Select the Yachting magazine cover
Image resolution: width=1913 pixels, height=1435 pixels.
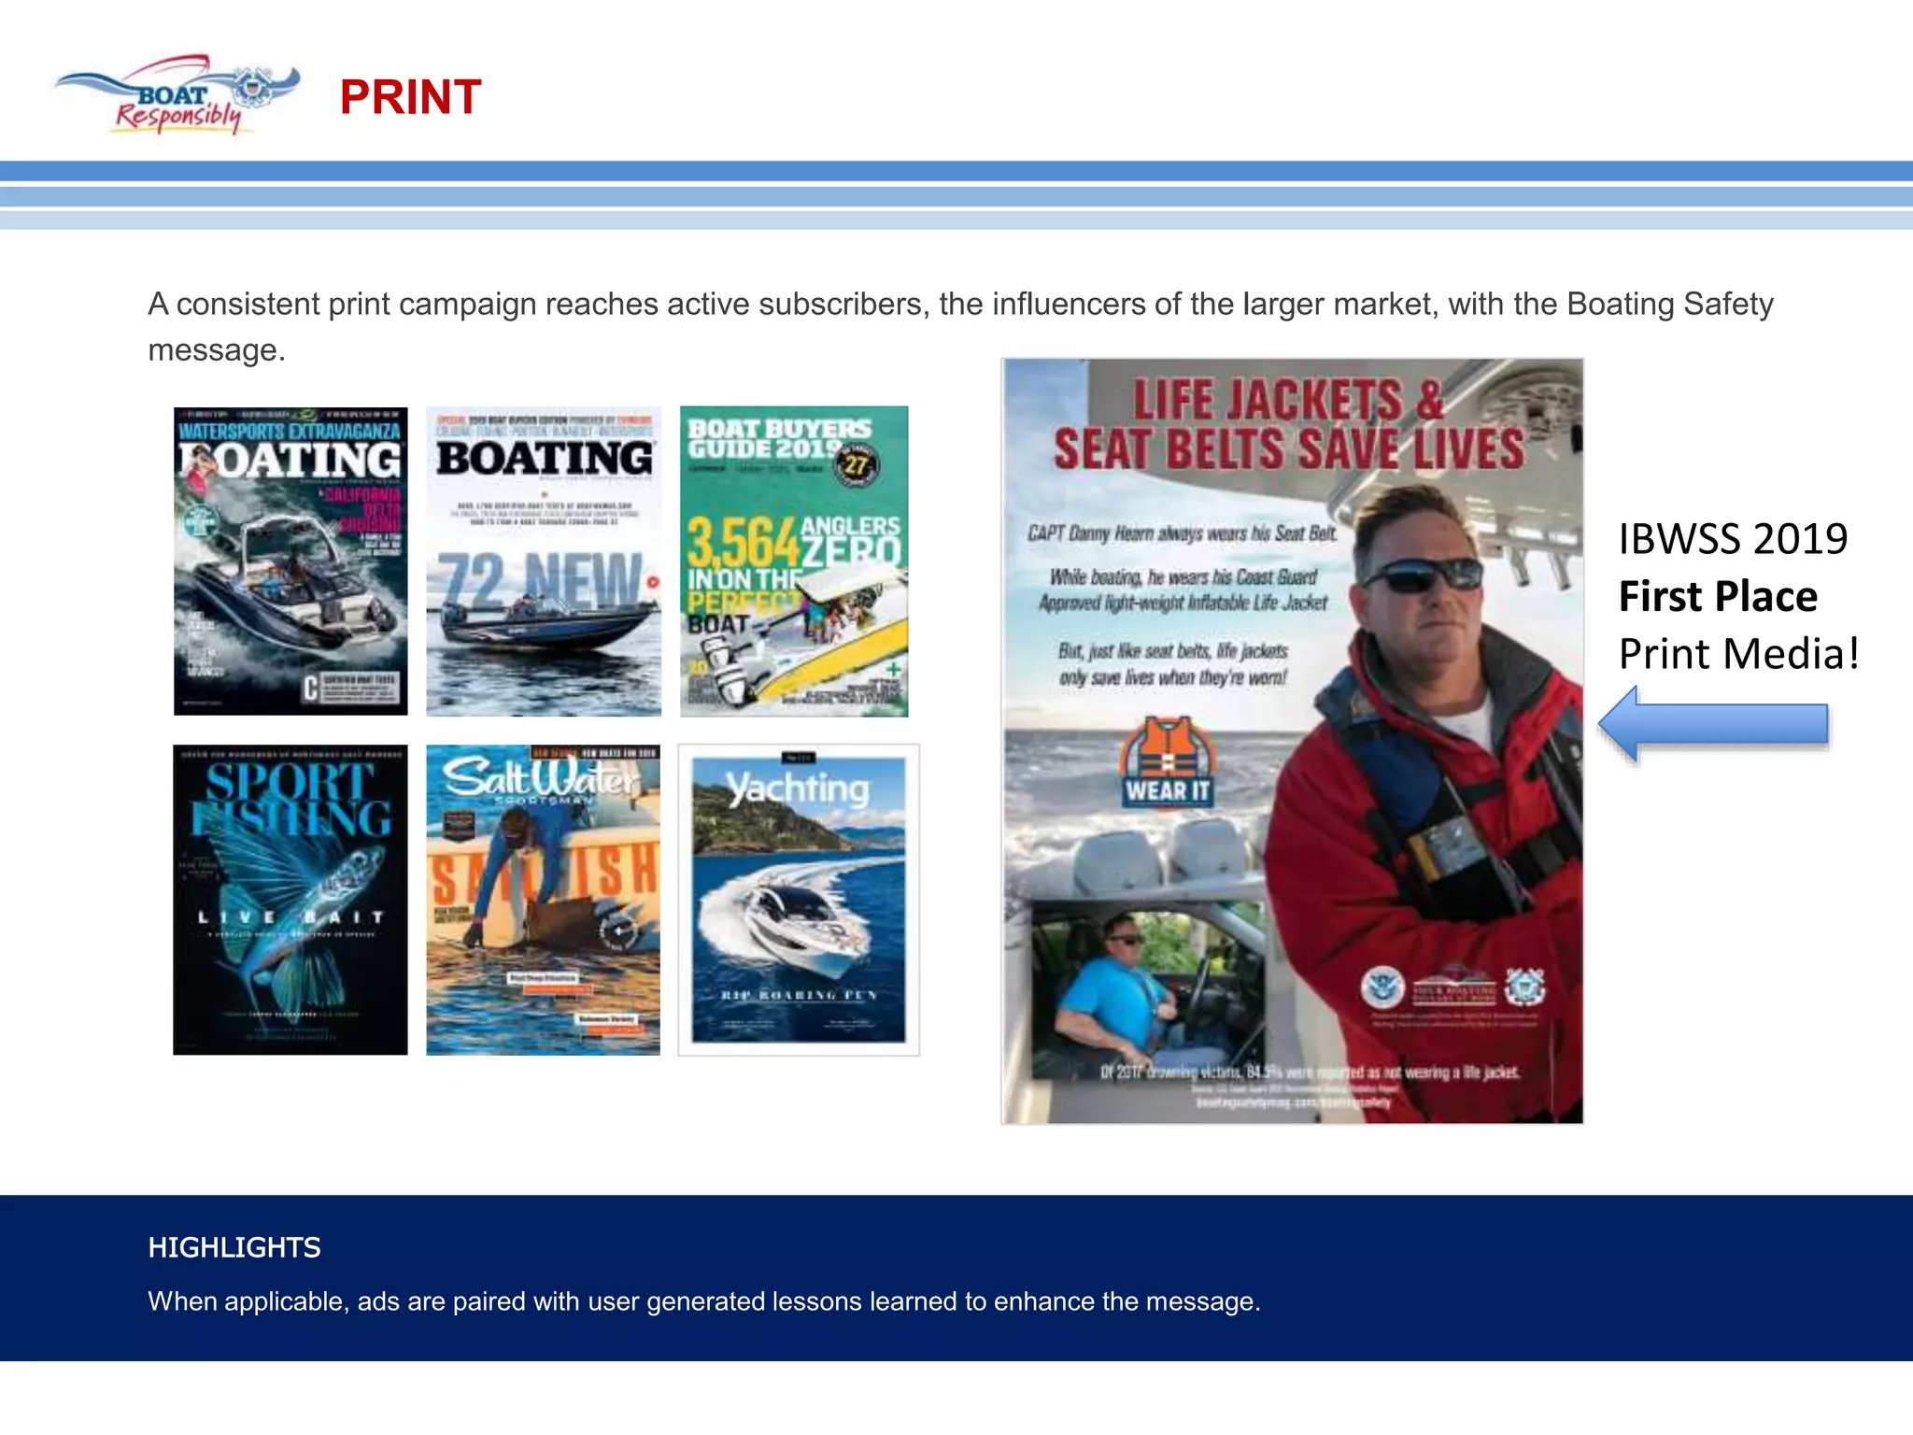pyautogui.click(x=799, y=900)
